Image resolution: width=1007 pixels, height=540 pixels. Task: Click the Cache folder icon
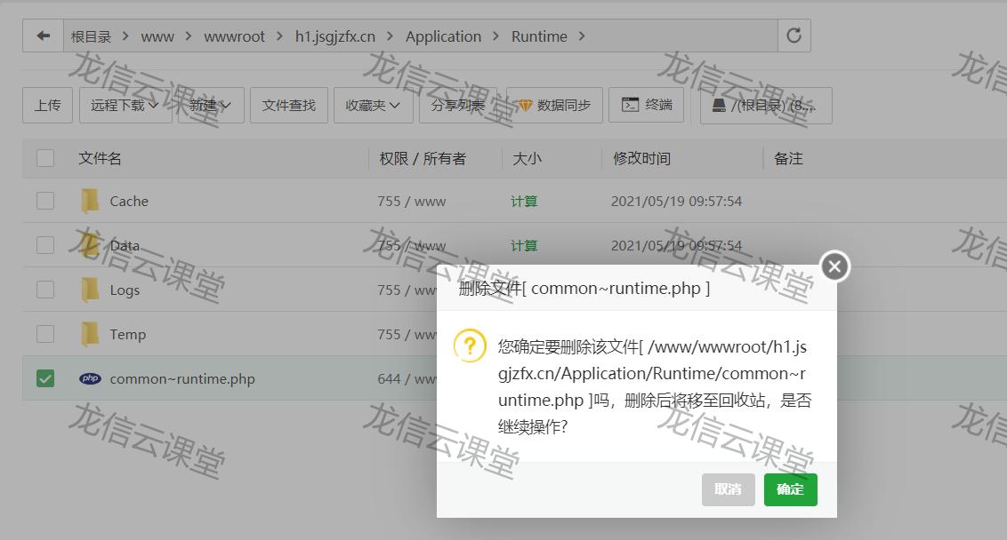[x=89, y=201]
